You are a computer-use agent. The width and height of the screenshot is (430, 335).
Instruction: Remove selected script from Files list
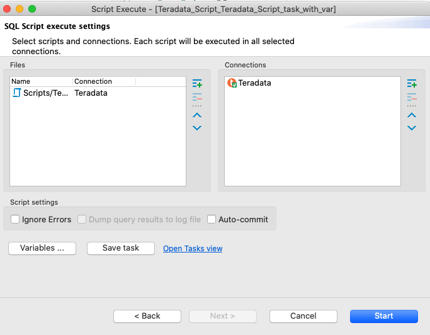(197, 97)
